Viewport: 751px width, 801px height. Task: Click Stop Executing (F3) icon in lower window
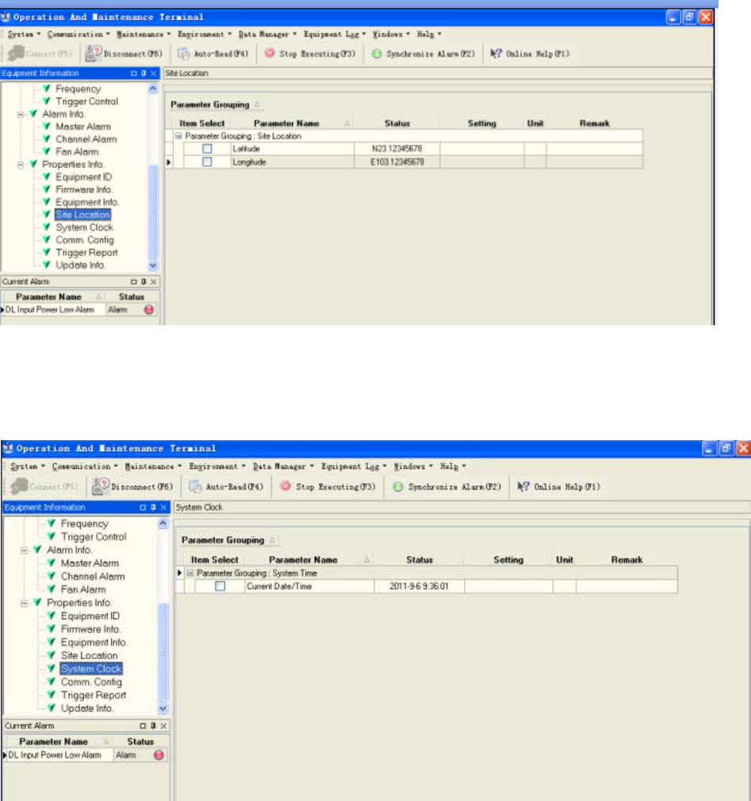pos(285,486)
